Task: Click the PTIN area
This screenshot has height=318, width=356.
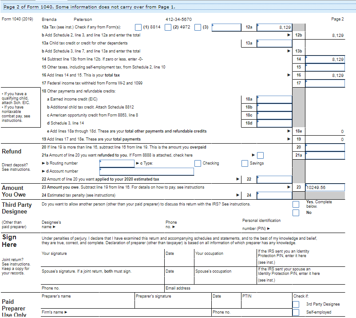Action: [267, 301]
